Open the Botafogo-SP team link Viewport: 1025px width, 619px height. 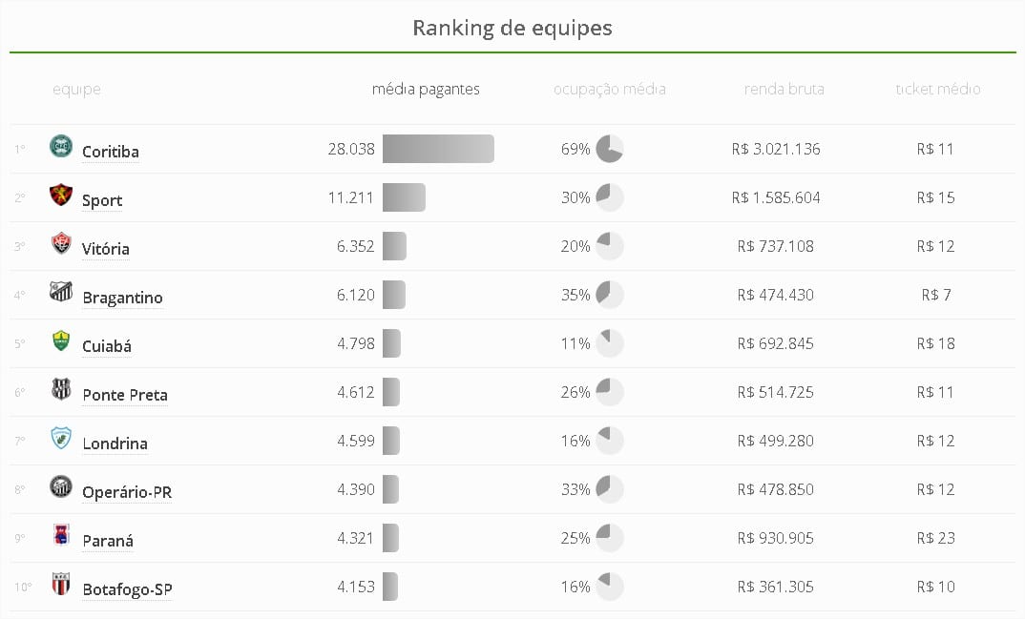coord(127,589)
